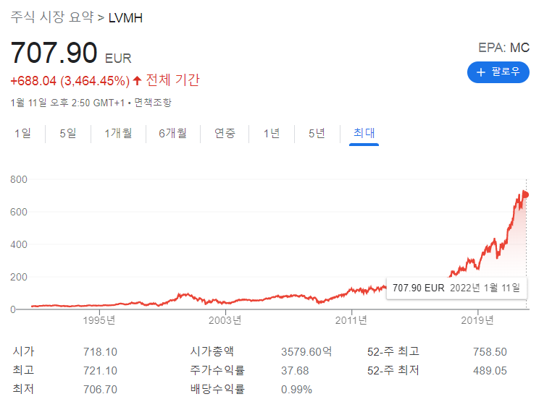The height and width of the screenshot is (407, 552).
Task: Click the LVMH breadcrumb title
Action: tap(125, 18)
